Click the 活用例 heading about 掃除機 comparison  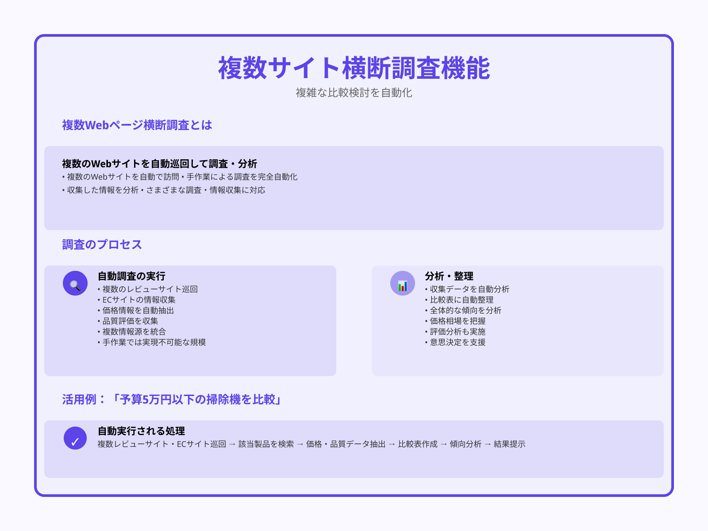pos(172,398)
